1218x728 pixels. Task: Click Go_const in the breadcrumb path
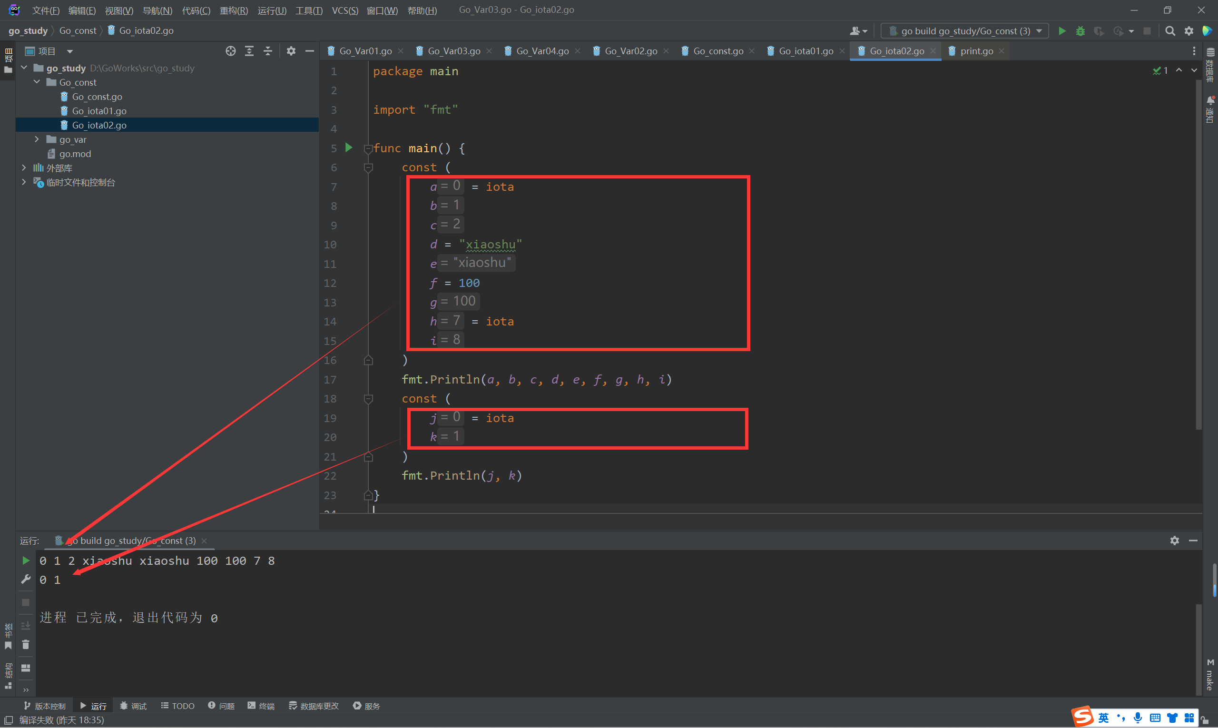[78, 30]
